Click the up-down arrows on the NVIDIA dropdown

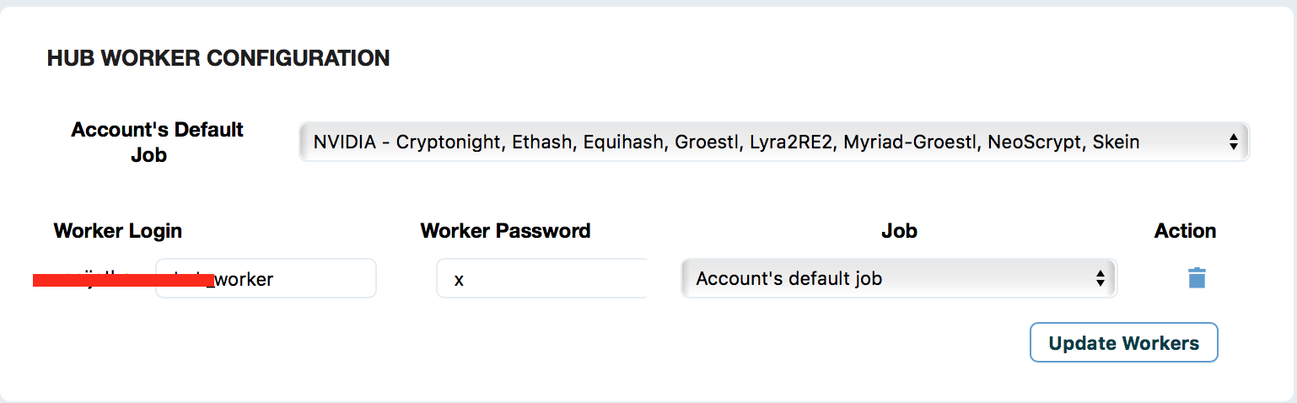click(1233, 142)
